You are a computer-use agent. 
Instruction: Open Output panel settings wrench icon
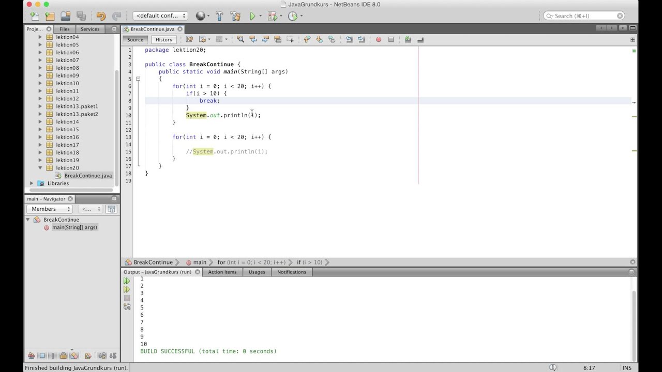tap(127, 306)
